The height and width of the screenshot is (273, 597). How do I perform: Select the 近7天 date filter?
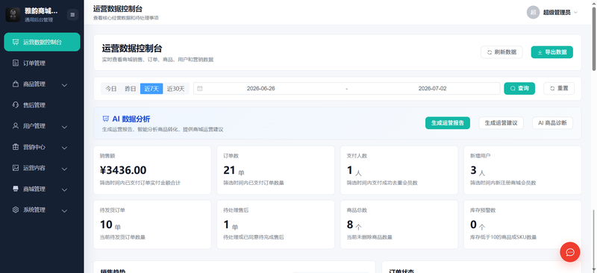[151, 88]
